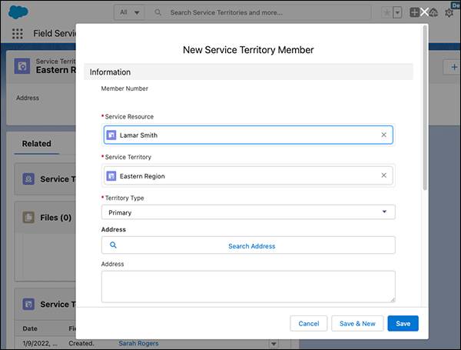
Task: Click the Member Number label
Action: [124, 88]
